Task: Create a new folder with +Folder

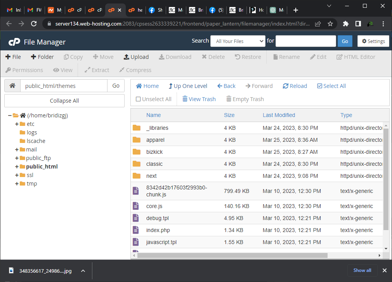Action: tap(42, 57)
